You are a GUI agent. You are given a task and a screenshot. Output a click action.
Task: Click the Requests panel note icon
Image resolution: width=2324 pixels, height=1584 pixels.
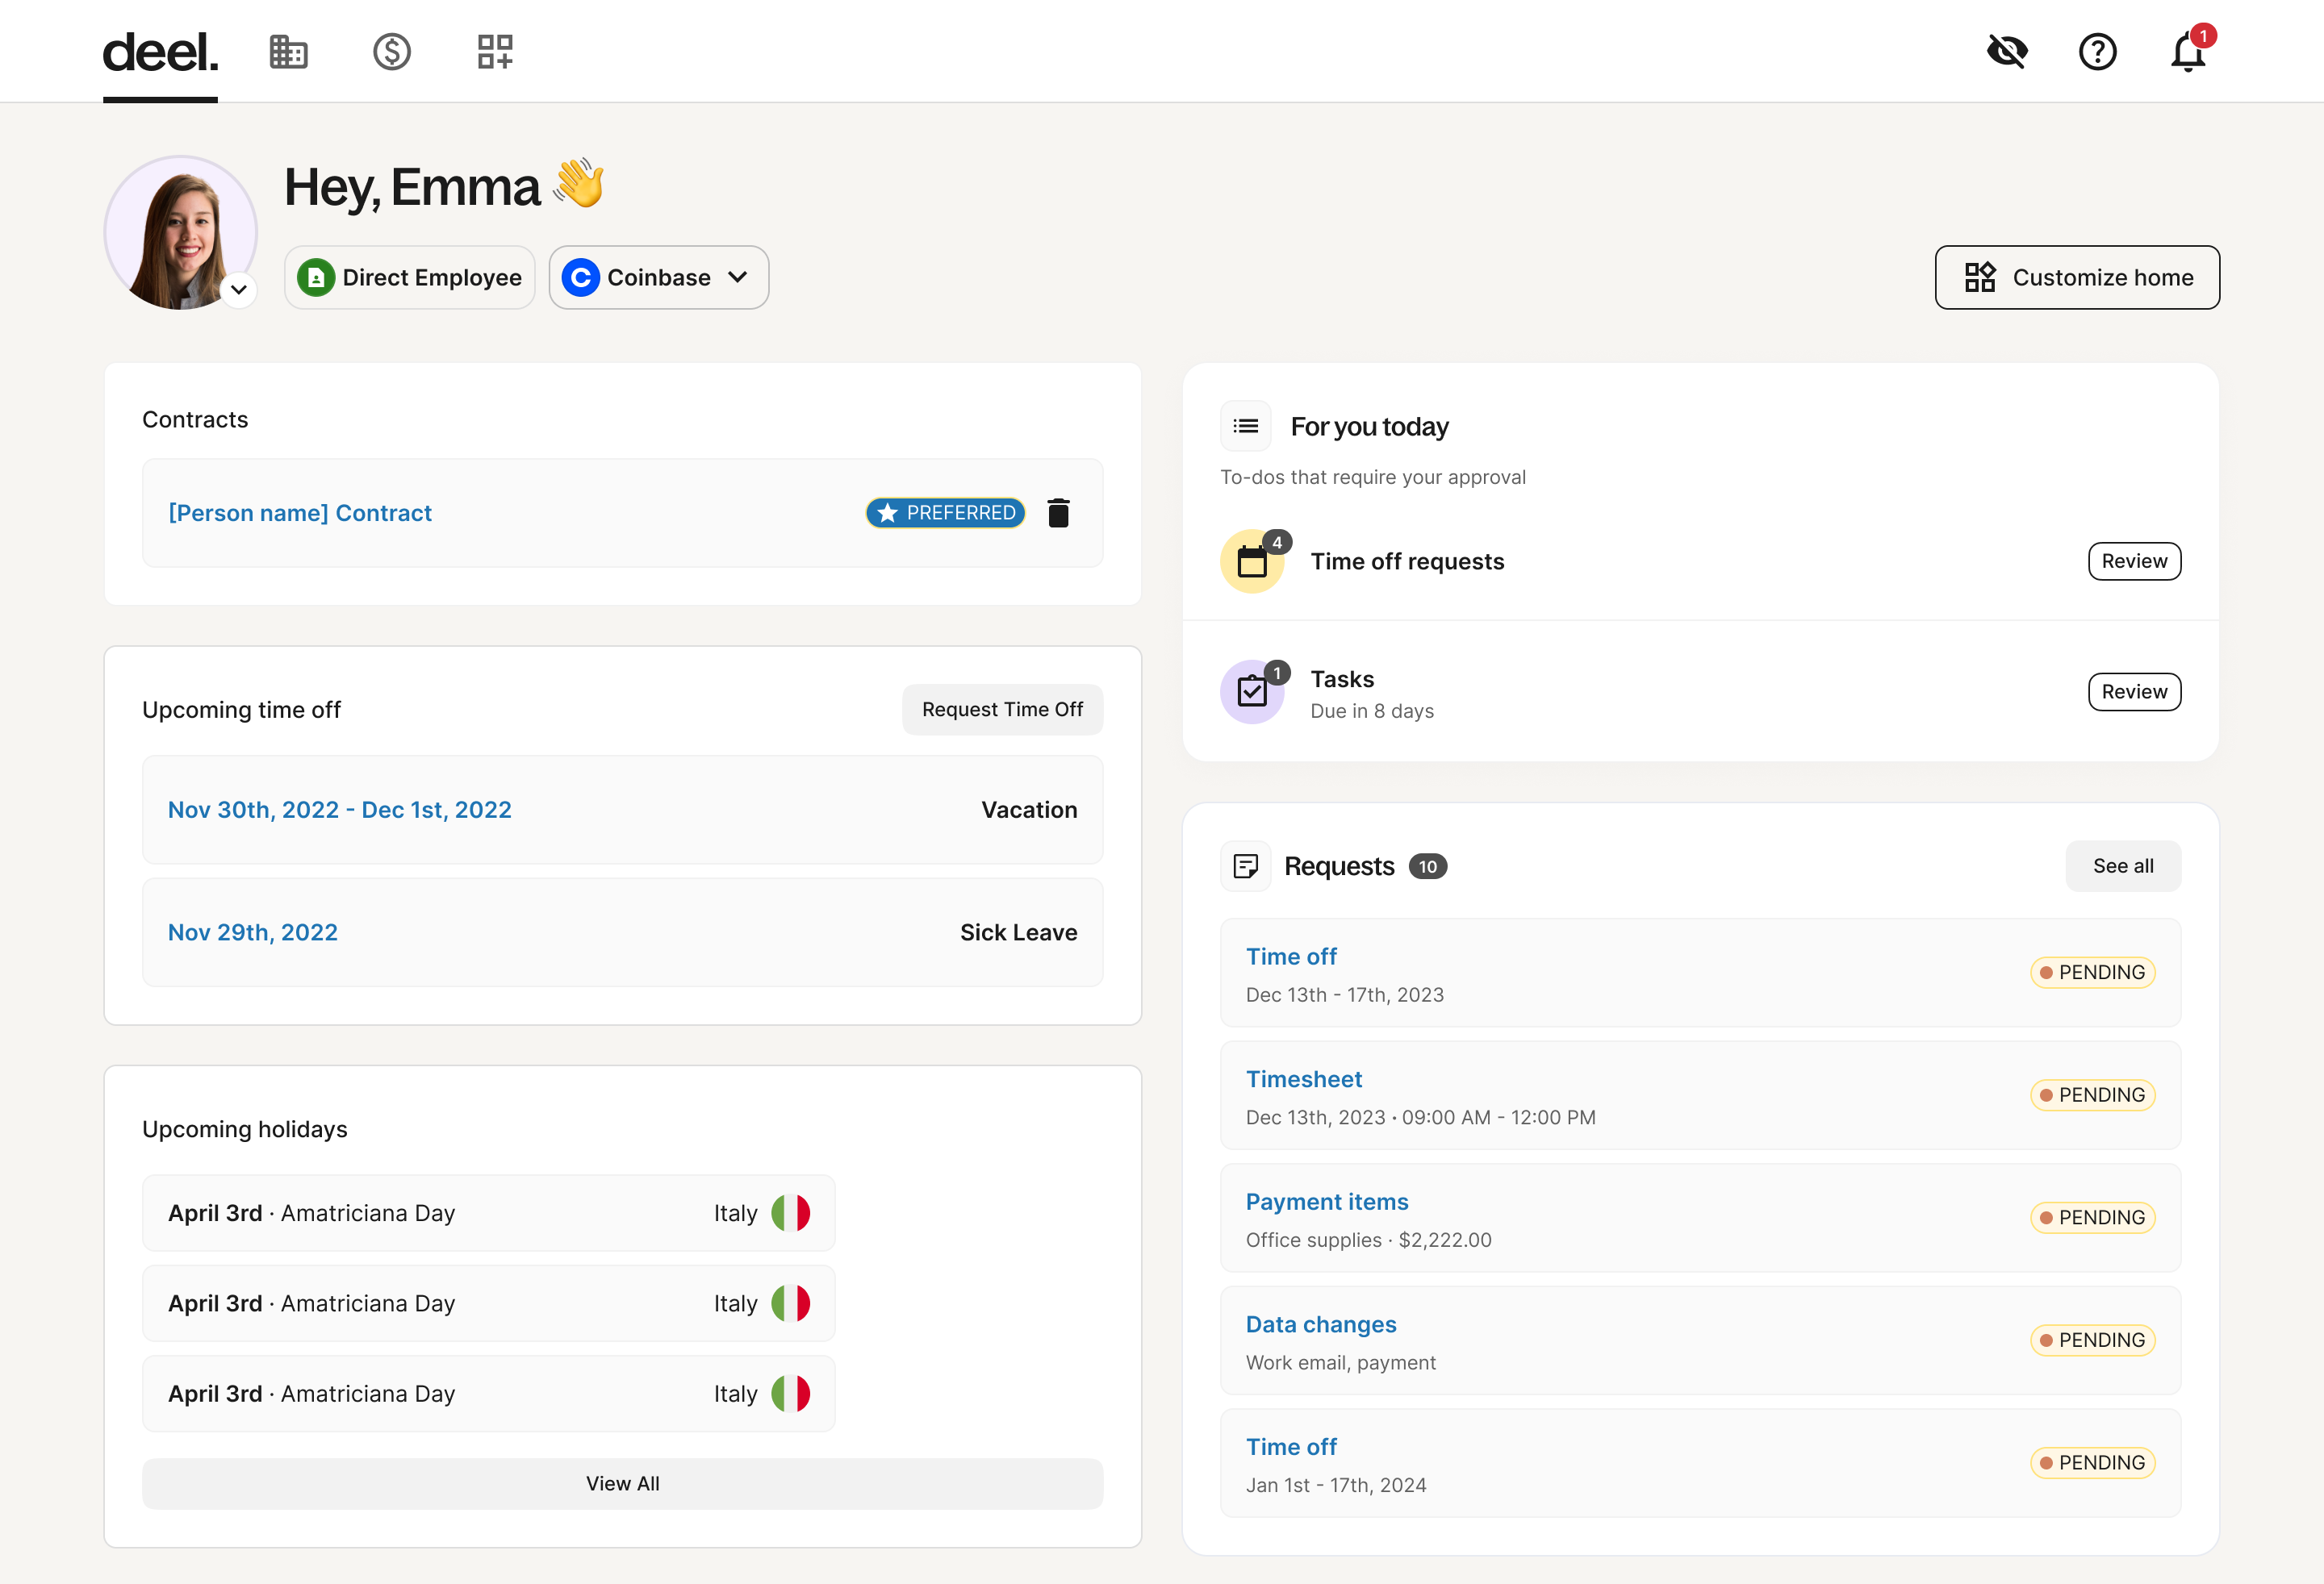(x=1245, y=866)
